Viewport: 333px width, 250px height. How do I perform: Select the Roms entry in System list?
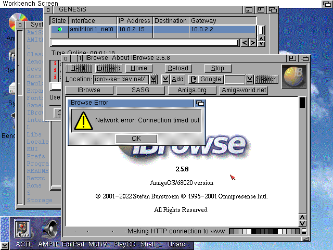tap(34, 185)
